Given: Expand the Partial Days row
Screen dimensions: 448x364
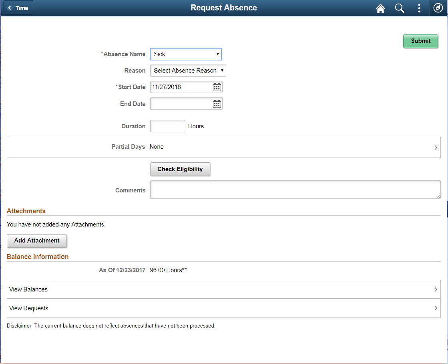Looking at the screenshot, I should tap(224, 147).
